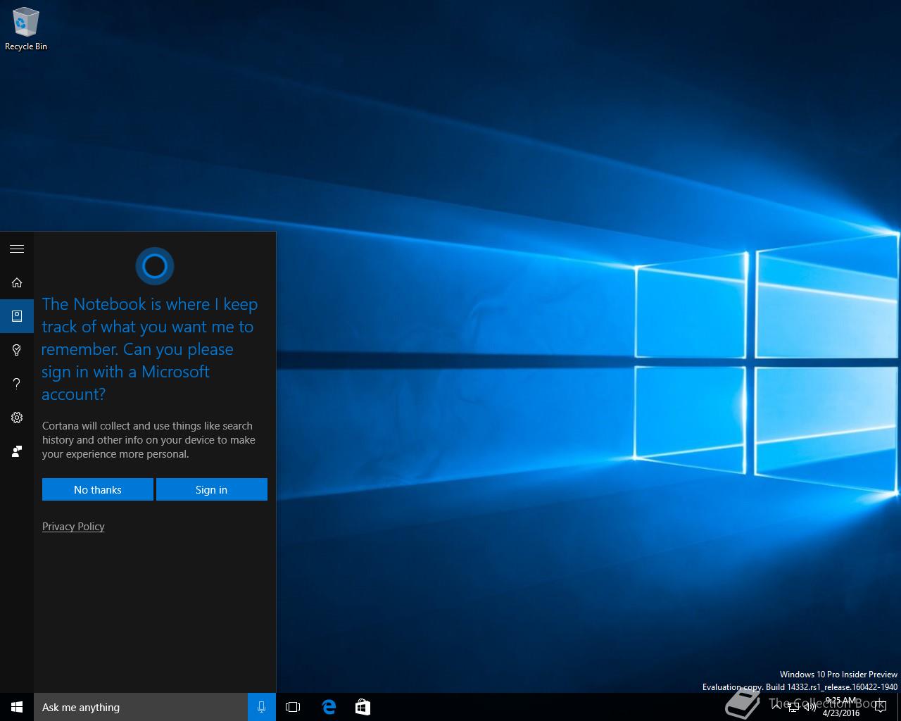
Task: Open Cortana Help question mark
Action: click(17, 384)
